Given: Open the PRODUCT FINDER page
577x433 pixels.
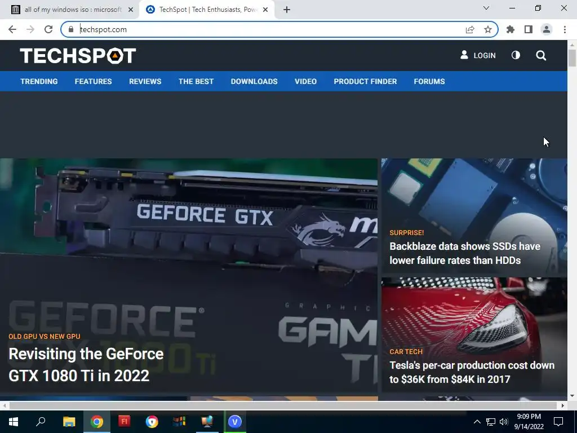Looking at the screenshot, I should (x=365, y=81).
